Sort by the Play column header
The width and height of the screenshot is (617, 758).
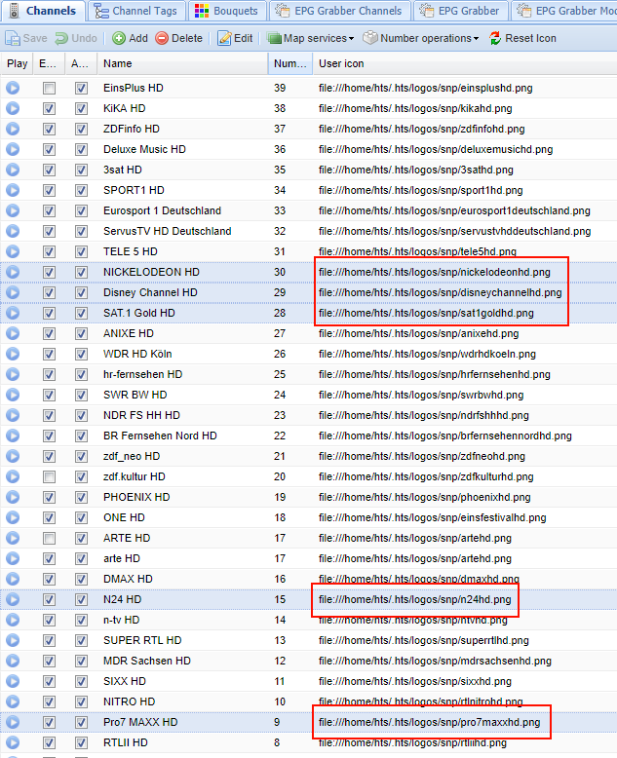17,63
